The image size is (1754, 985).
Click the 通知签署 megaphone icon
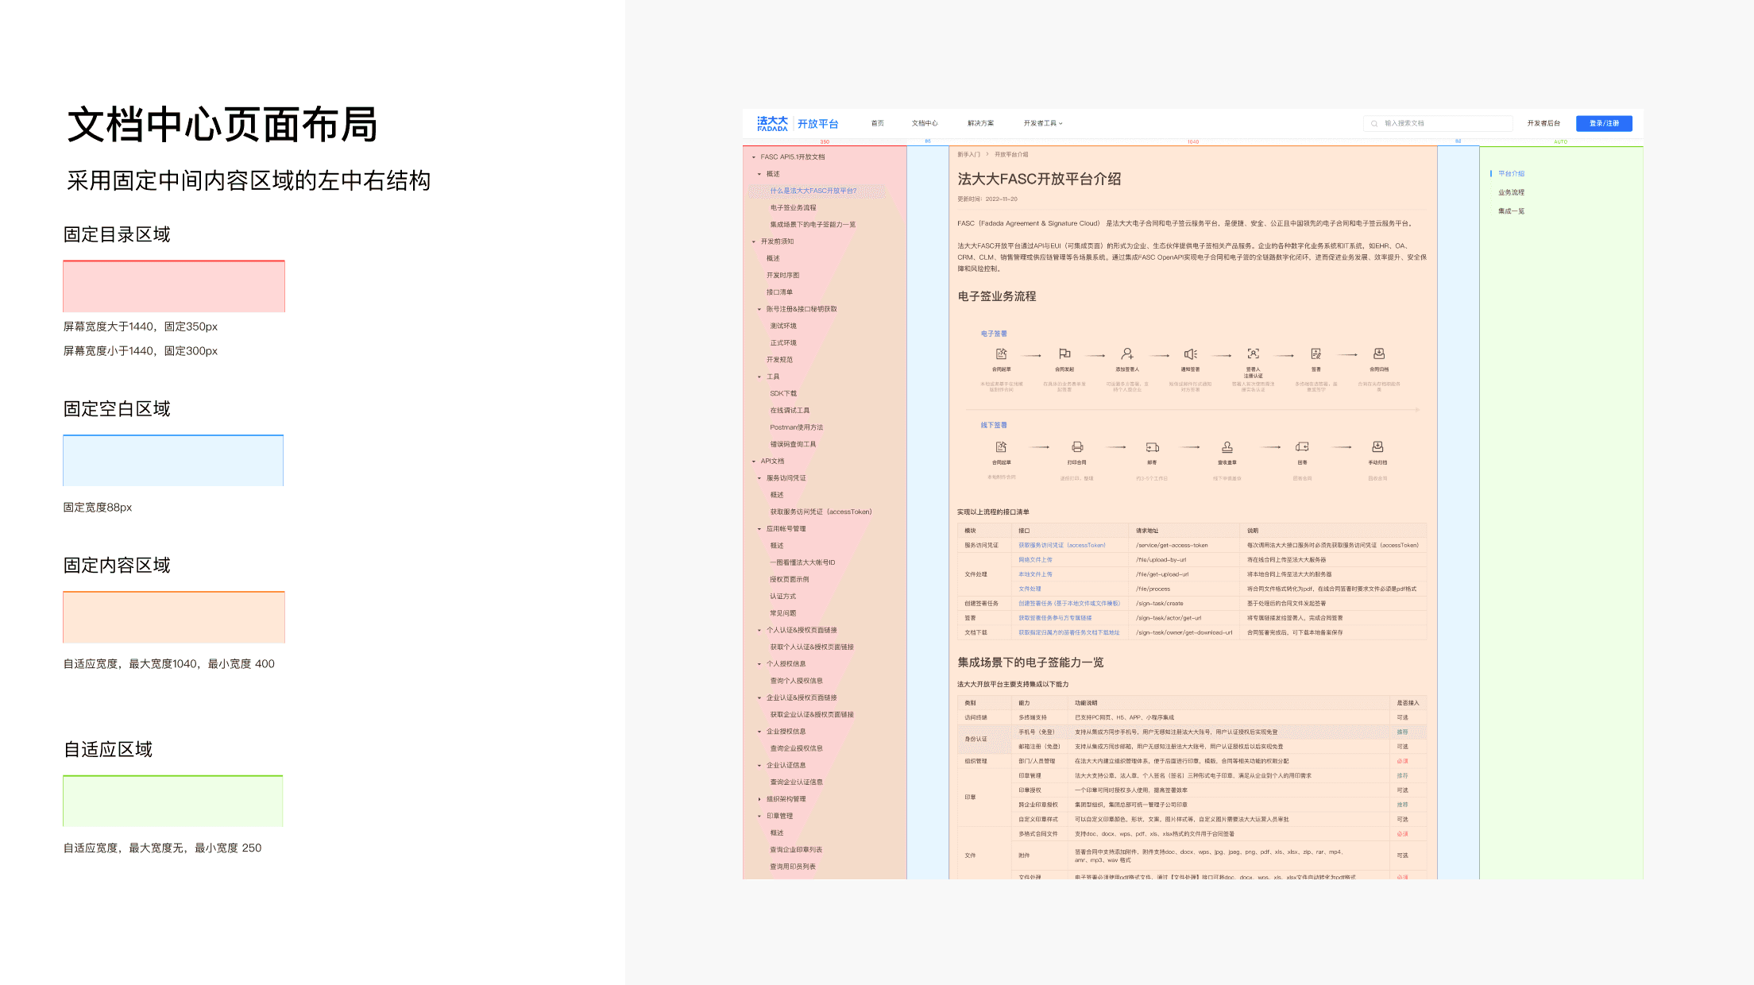tap(1190, 353)
